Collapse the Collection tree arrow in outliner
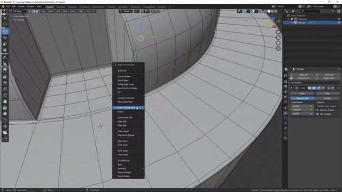The width and height of the screenshot is (342, 192). pyautogui.click(x=289, y=19)
